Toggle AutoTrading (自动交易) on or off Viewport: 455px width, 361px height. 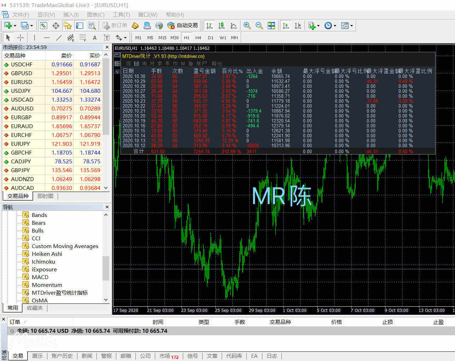[x=182, y=25]
